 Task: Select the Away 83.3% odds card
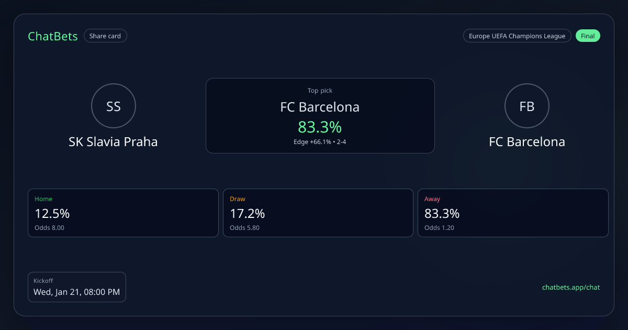513,213
